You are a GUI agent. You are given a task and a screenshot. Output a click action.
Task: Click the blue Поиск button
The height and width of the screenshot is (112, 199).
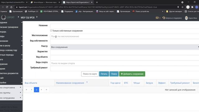click(x=114, y=74)
